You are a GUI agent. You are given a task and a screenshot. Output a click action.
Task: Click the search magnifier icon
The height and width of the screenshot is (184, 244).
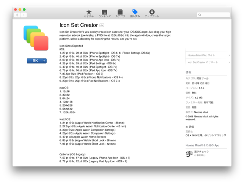200,15
